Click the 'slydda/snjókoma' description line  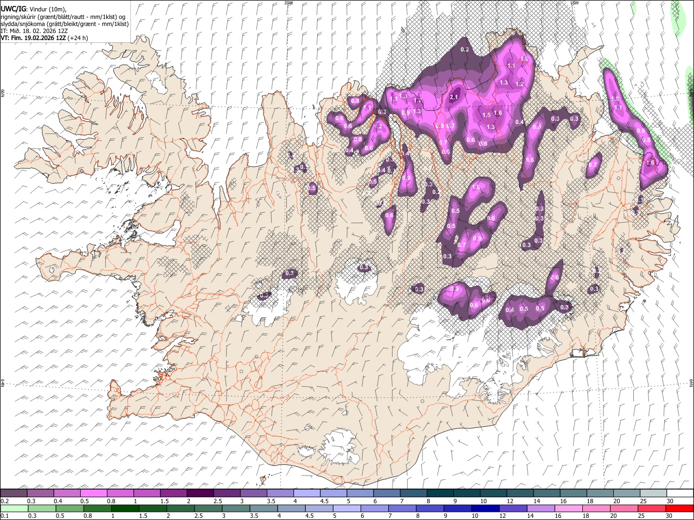coord(65,24)
